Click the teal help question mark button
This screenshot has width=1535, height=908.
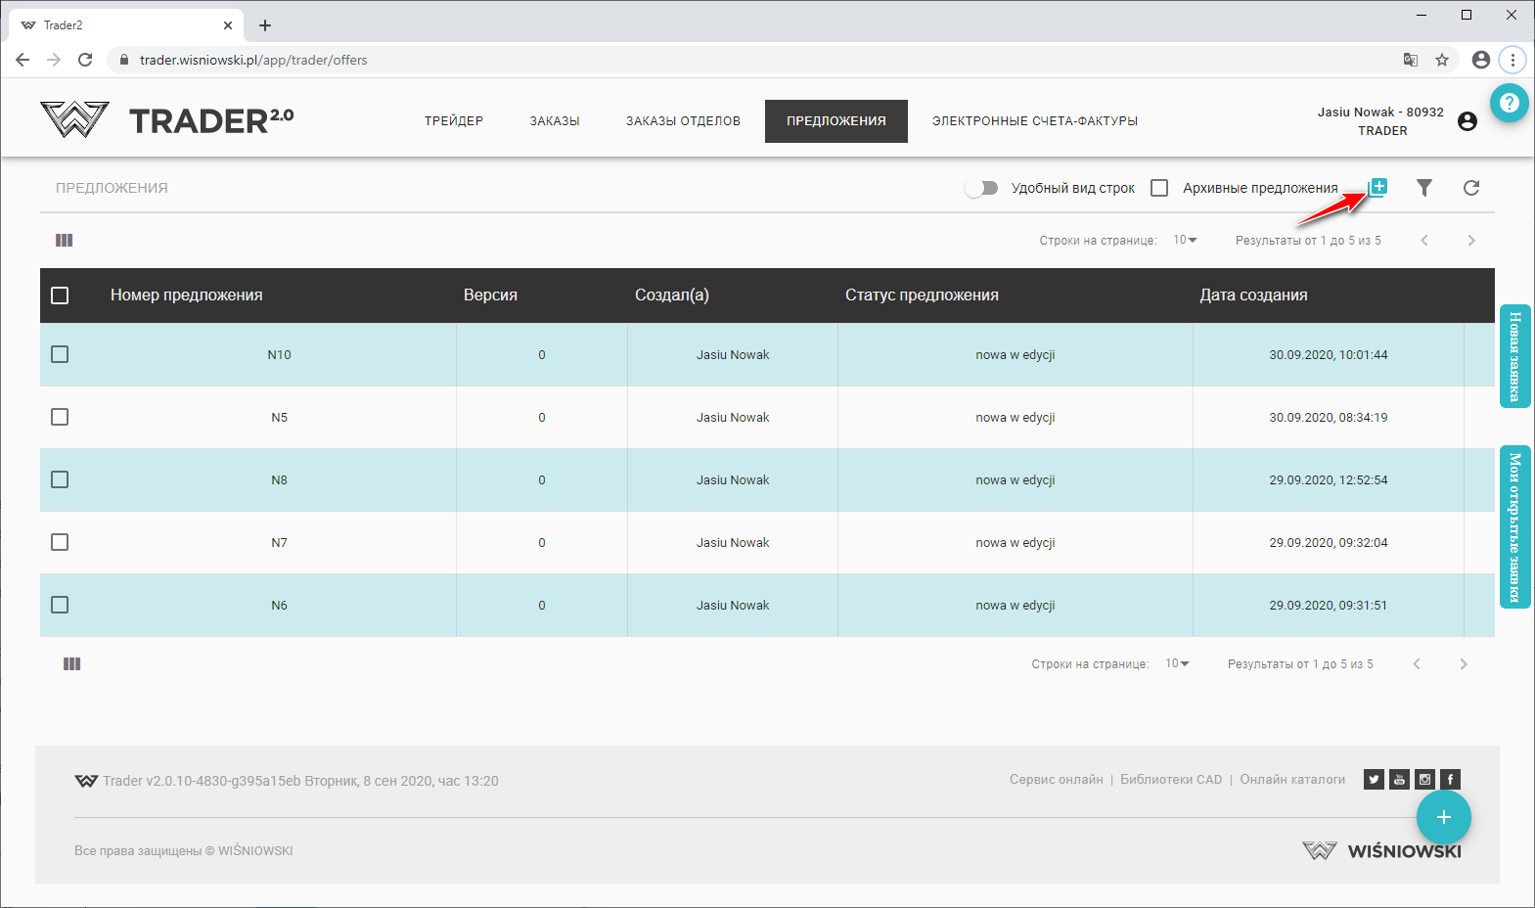(1510, 103)
